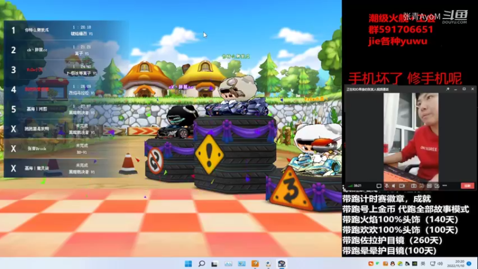Select rank 5 result time 1:27.67

82,106
